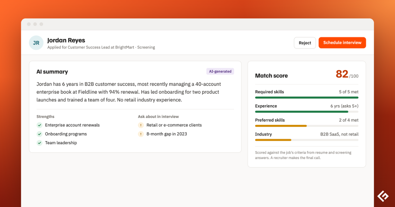The image size is (395, 207).
Task: Click the check icon beside Onboarding programs
Action: tap(39, 134)
